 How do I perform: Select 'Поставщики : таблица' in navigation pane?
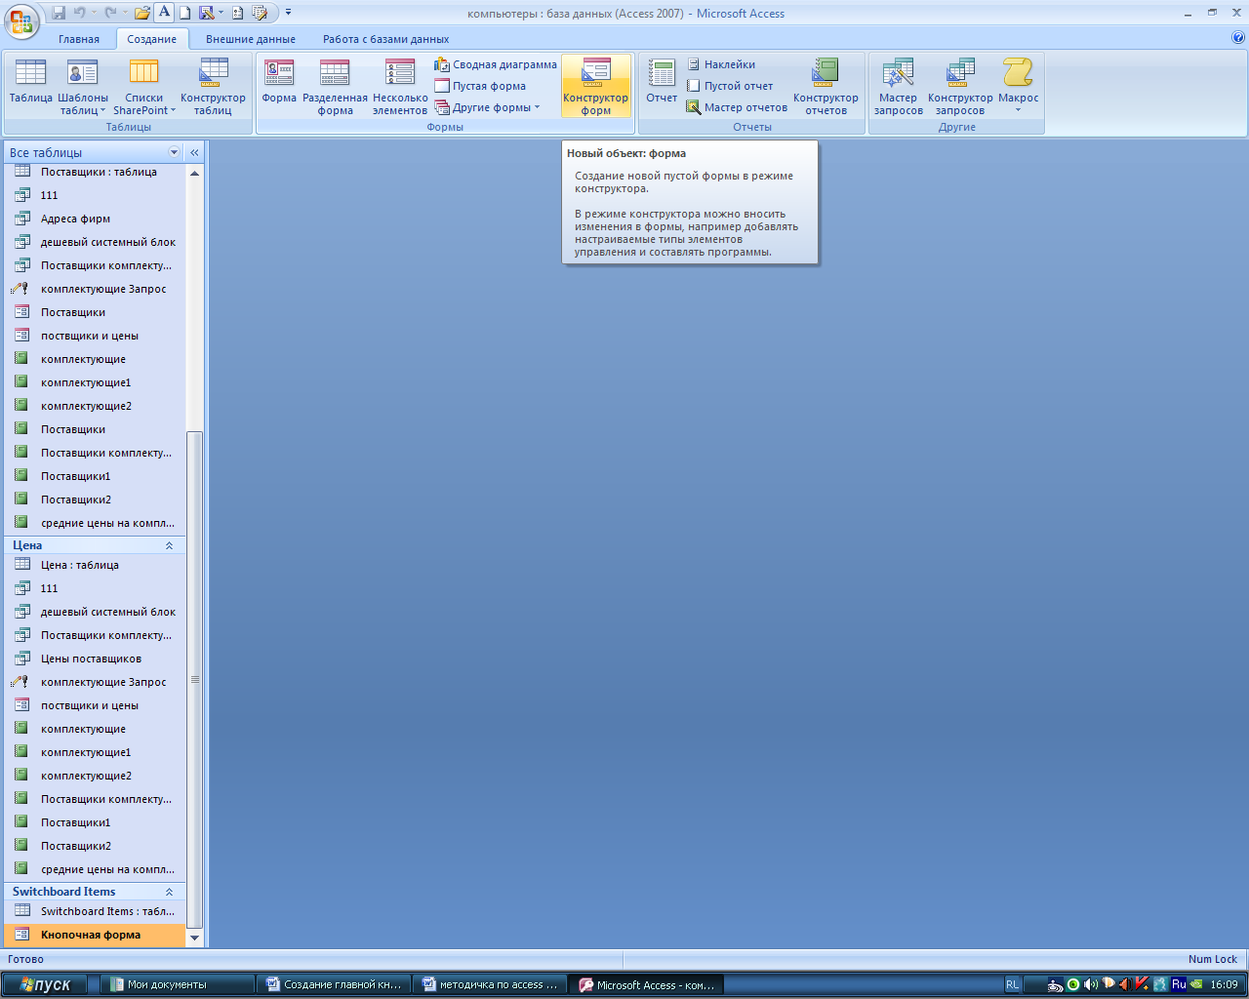(95, 172)
